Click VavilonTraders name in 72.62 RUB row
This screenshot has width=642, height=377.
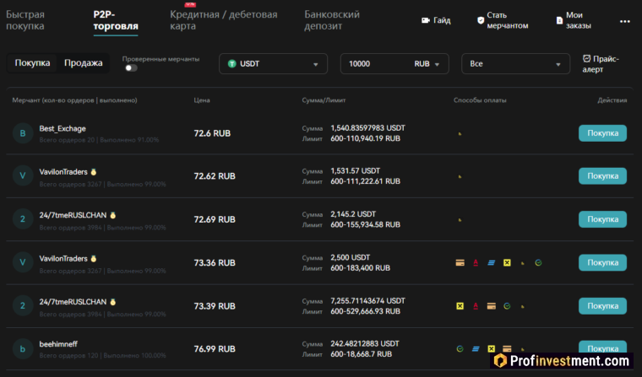pos(63,172)
